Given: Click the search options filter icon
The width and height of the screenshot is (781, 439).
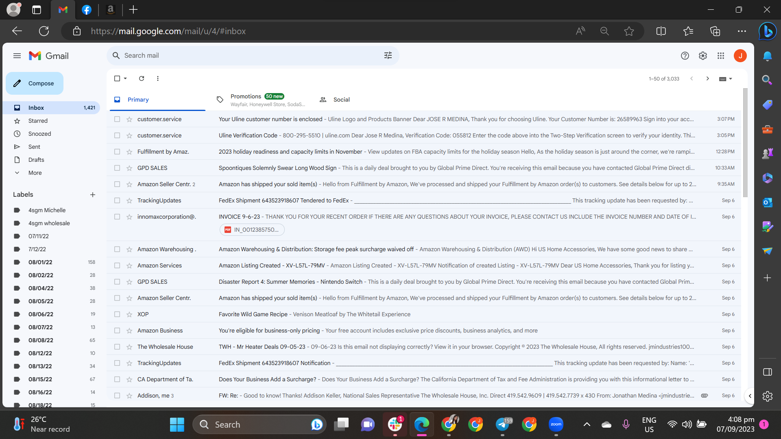Looking at the screenshot, I should [388, 56].
